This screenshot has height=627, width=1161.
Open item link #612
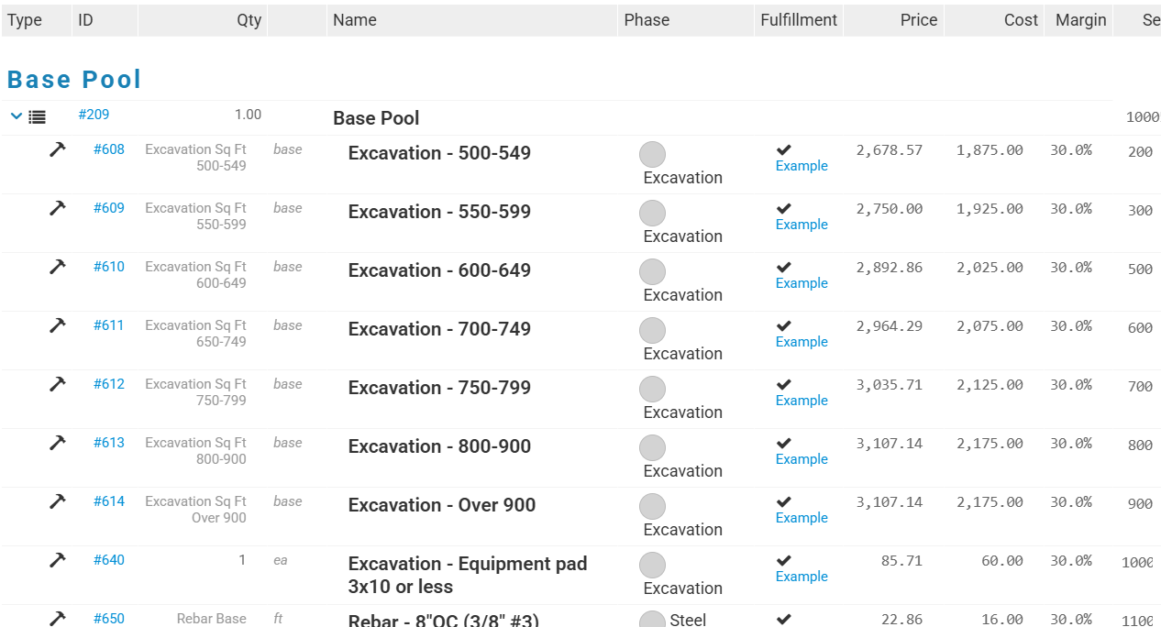(109, 384)
